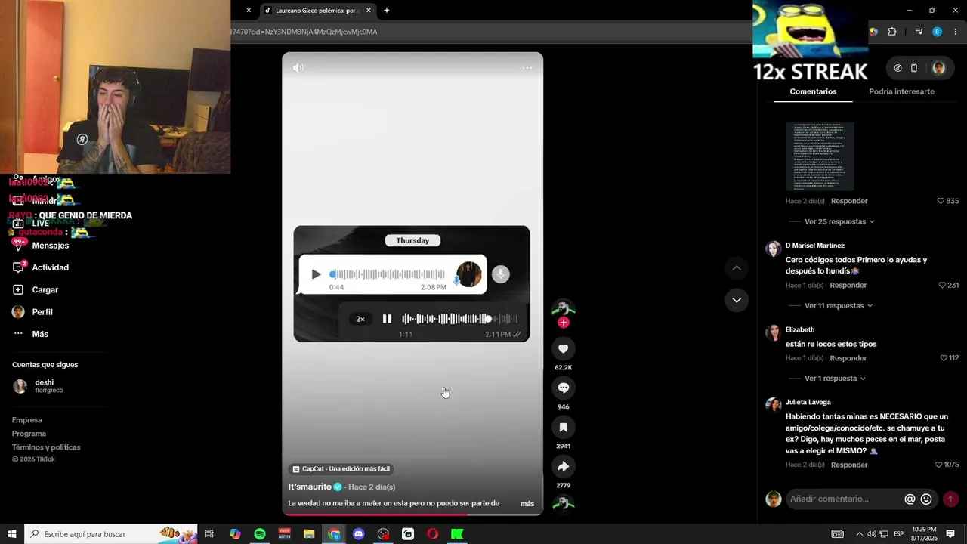The width and height of the screenshot is (967, 544).
Task: Open Perfil in the TikTok sidebar
Action: coord(42,312)
